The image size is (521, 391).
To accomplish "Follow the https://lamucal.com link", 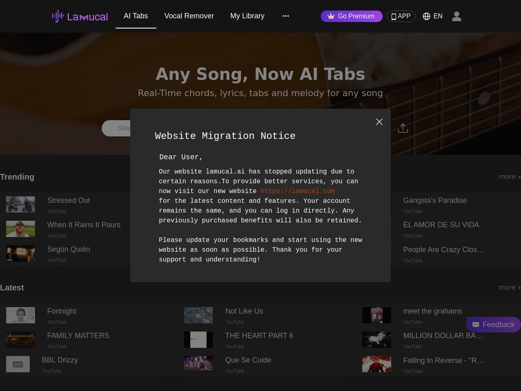I will pos(298,191).
